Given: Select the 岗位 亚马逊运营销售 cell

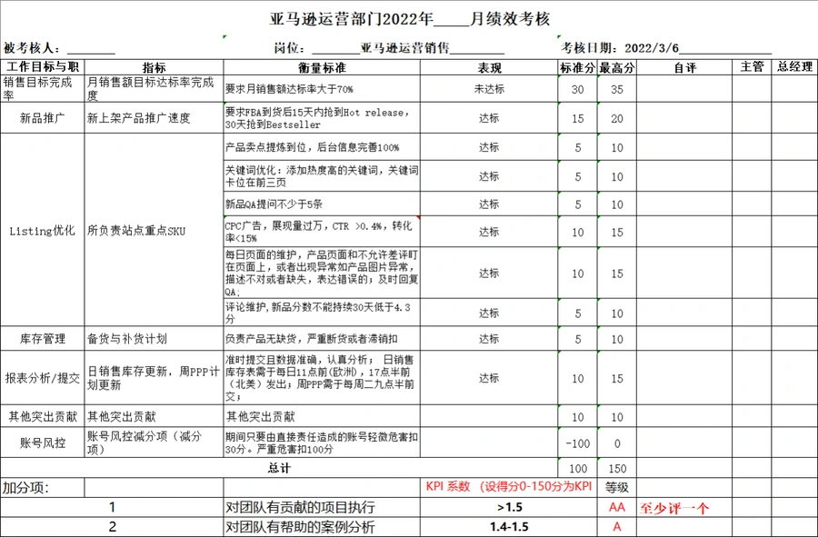Looking at the screenshot, I should (389, 48).
